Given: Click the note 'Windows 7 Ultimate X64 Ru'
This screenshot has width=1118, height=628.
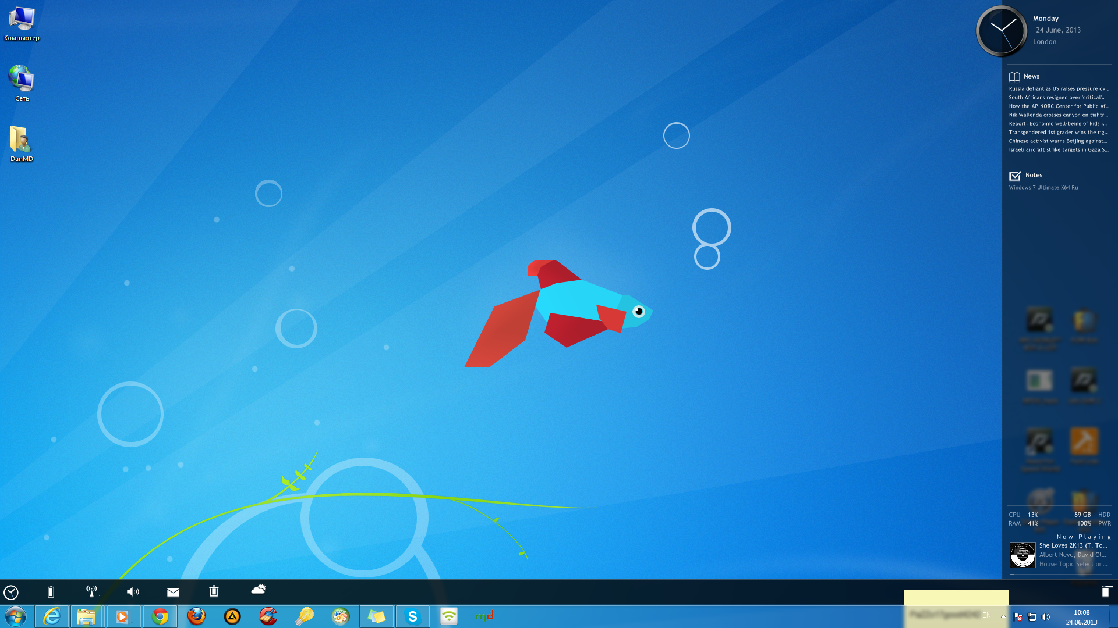Looking at the screenshot, I should [x=1043, y=188].
